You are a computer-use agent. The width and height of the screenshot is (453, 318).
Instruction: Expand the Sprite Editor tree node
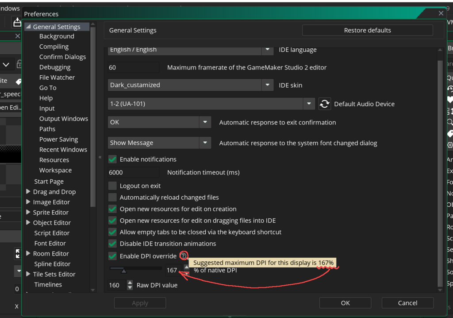tap(28, 212)
